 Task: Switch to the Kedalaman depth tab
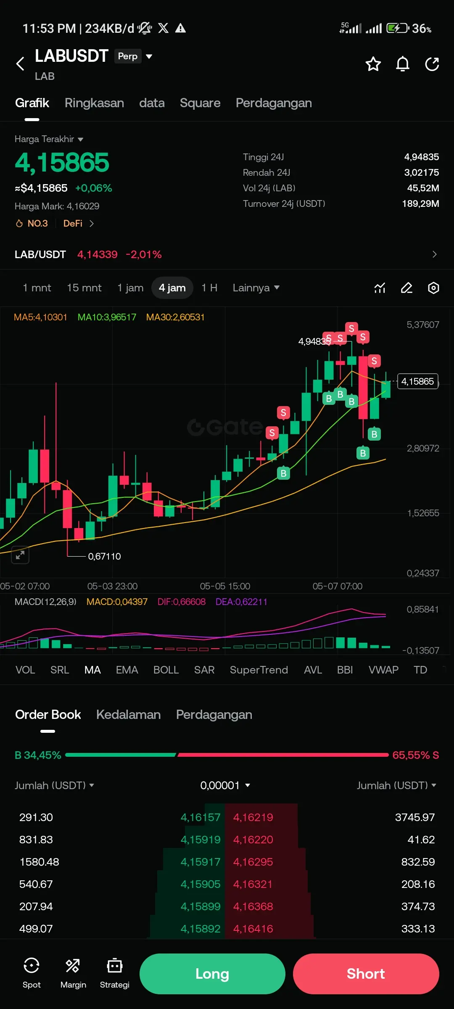coord(128,715)
